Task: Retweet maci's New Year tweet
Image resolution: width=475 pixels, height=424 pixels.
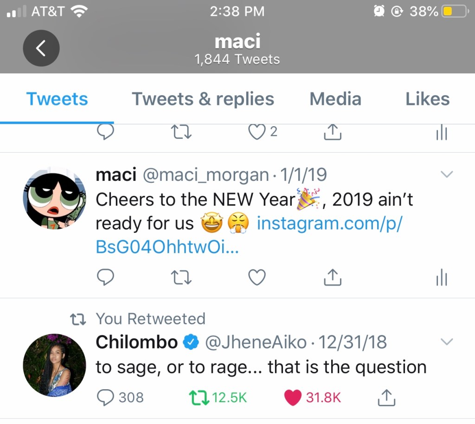Action: tap(181, 277)
